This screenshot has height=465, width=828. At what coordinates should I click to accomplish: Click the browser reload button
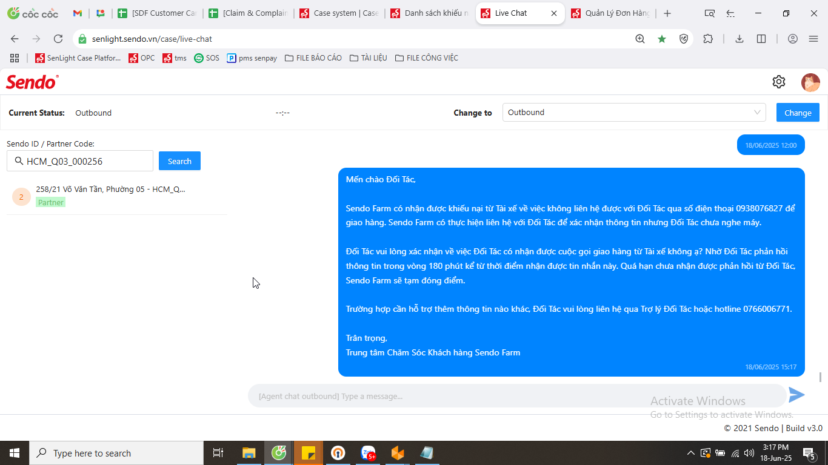point(58,39)
